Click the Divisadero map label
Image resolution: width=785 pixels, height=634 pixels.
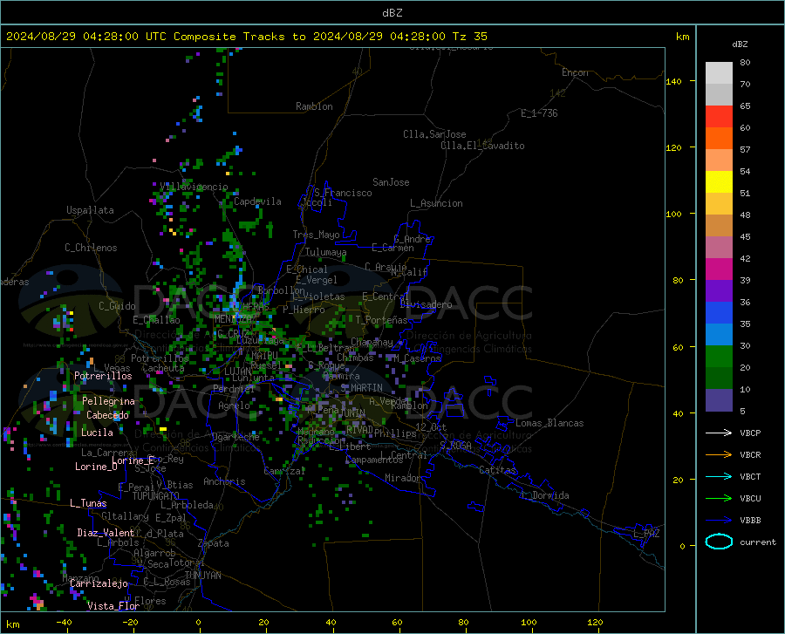coord(426,304)
